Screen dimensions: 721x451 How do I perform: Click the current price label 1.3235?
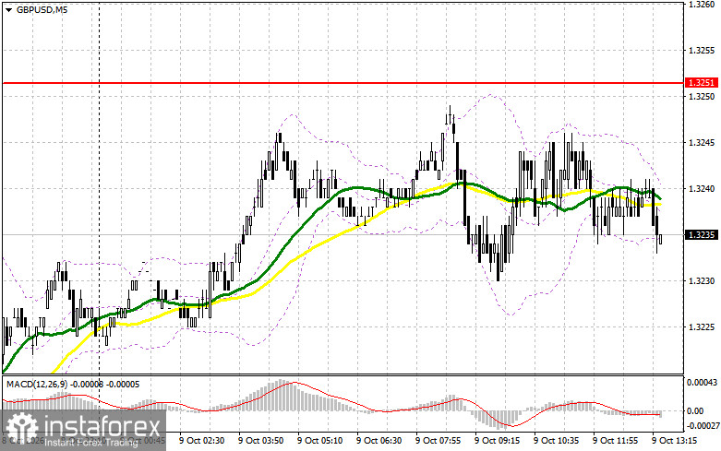tap(701, 234)
